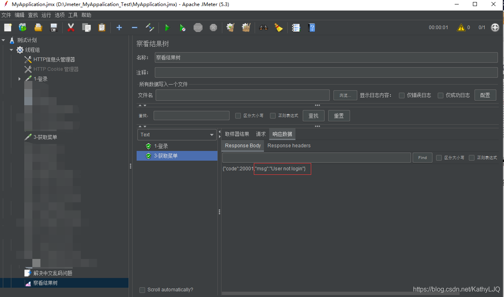Viewport: 504px width, 297px height.
Task: Open the 运行 menu
Action: (x=46, y=15)
